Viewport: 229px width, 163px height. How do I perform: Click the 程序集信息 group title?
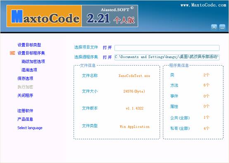(179, 66)
